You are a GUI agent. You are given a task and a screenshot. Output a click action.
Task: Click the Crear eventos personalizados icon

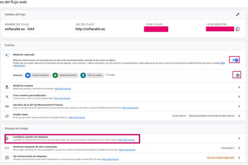pyautogui.click(x=7, y=96)
